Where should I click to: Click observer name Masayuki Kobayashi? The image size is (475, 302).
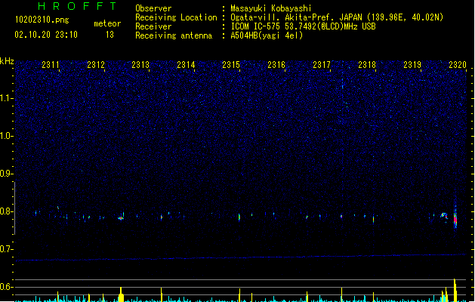pos(271,8)
